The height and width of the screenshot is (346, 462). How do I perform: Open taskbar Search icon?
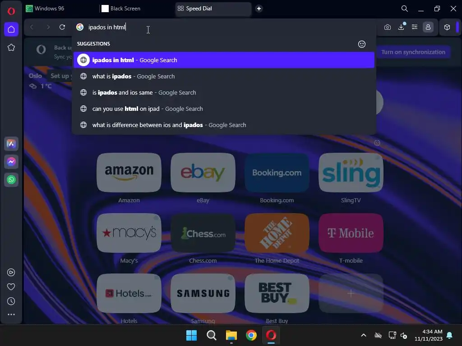(212, 335)
